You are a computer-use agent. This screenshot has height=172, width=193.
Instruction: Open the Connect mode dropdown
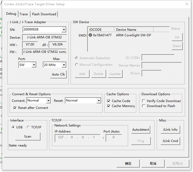(48, 101)
